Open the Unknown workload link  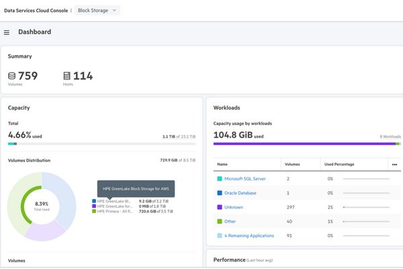coord(234,207)
